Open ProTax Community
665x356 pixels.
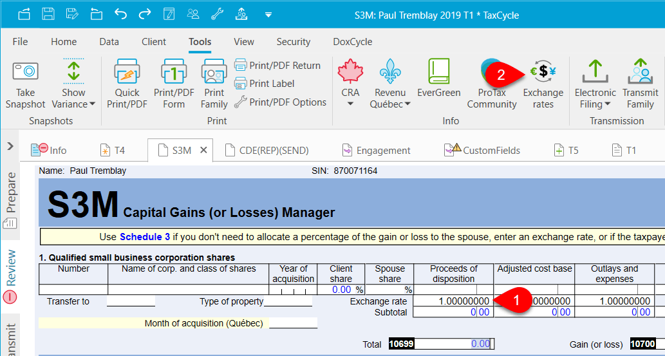click(x=492, y=85)
